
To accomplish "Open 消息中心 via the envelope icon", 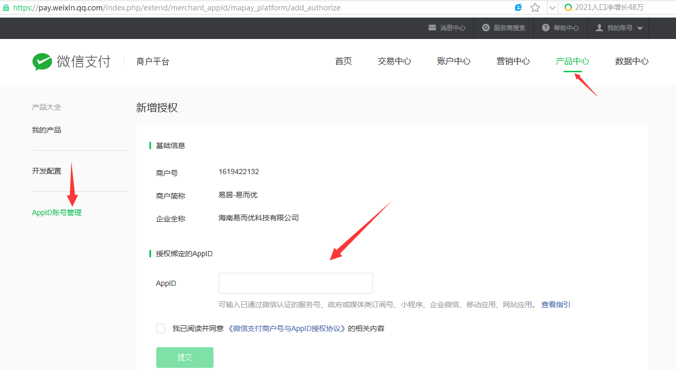I will click(x=431, y=28).
